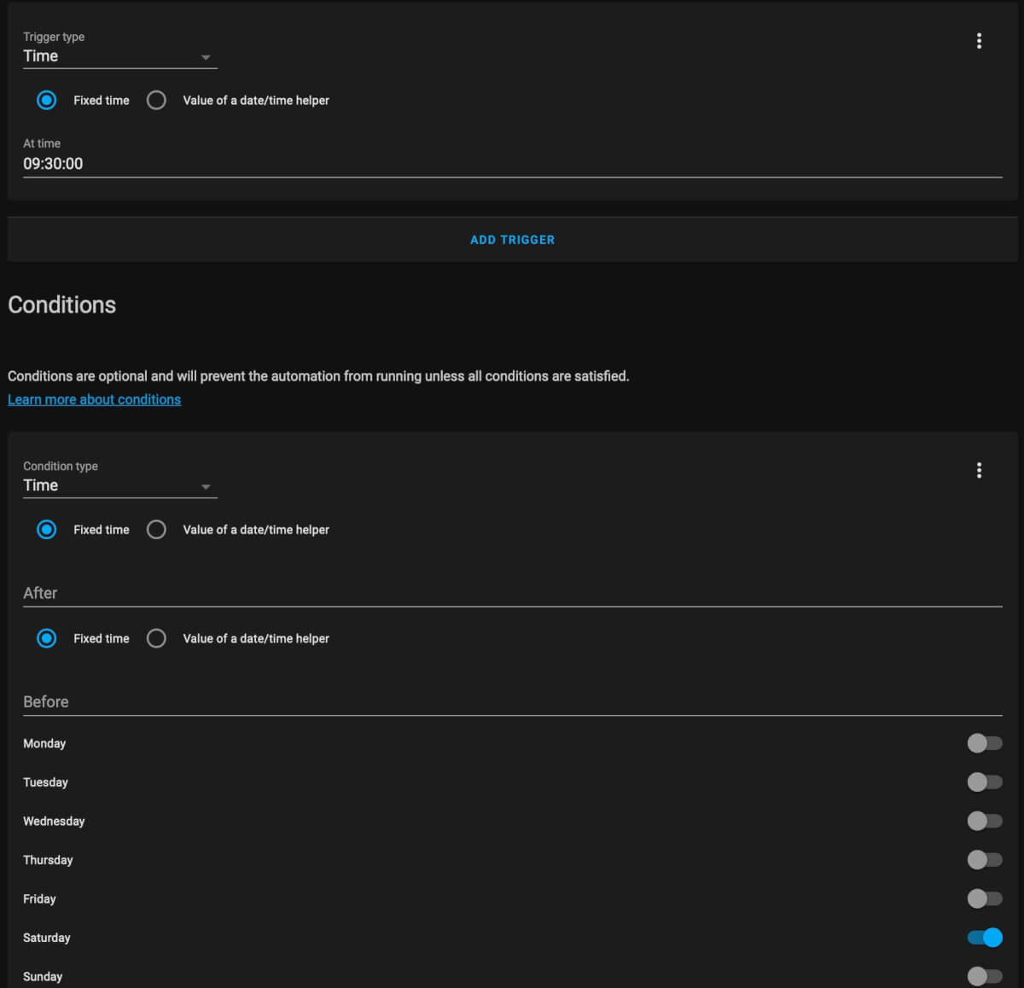Click the Before time input field
The height and width of the screenshot is (988, 1024).
[512, 701]
